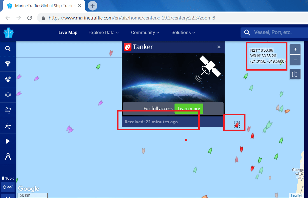The image size is (308, 198).
Task: Click the orange vessel marker below map selector
Action: coord(287,111)
